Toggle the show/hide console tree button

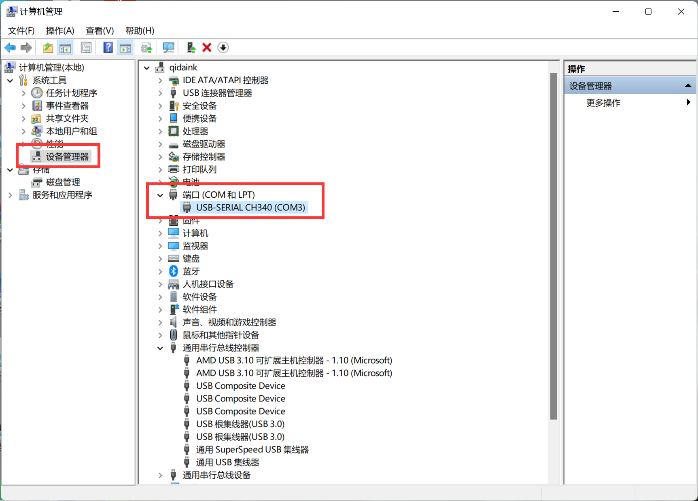65,48
